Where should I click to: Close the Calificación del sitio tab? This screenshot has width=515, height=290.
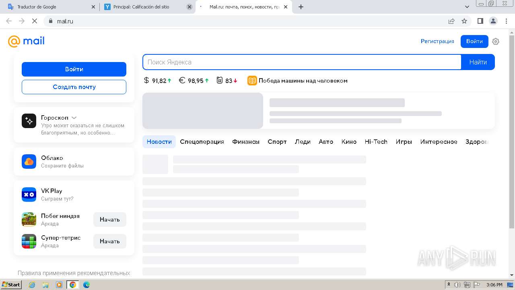pos(190,7)
